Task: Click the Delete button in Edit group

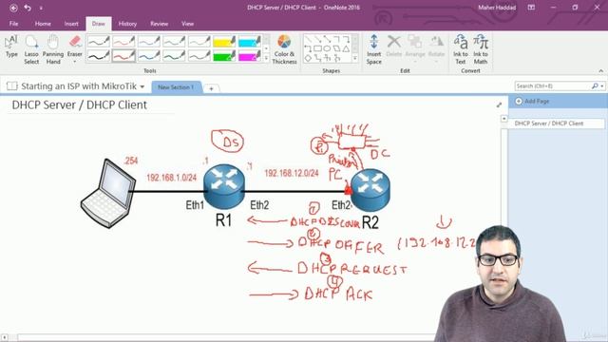Action: point(394,47)
